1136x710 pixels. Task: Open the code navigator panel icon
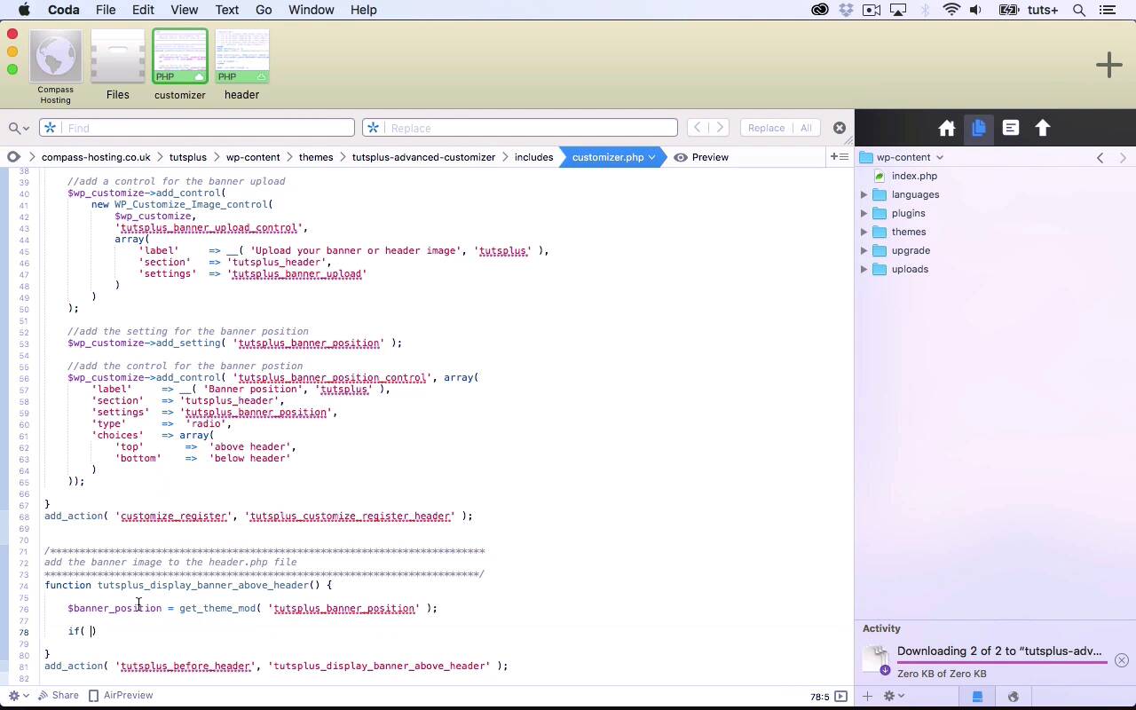click(1011, 129)
